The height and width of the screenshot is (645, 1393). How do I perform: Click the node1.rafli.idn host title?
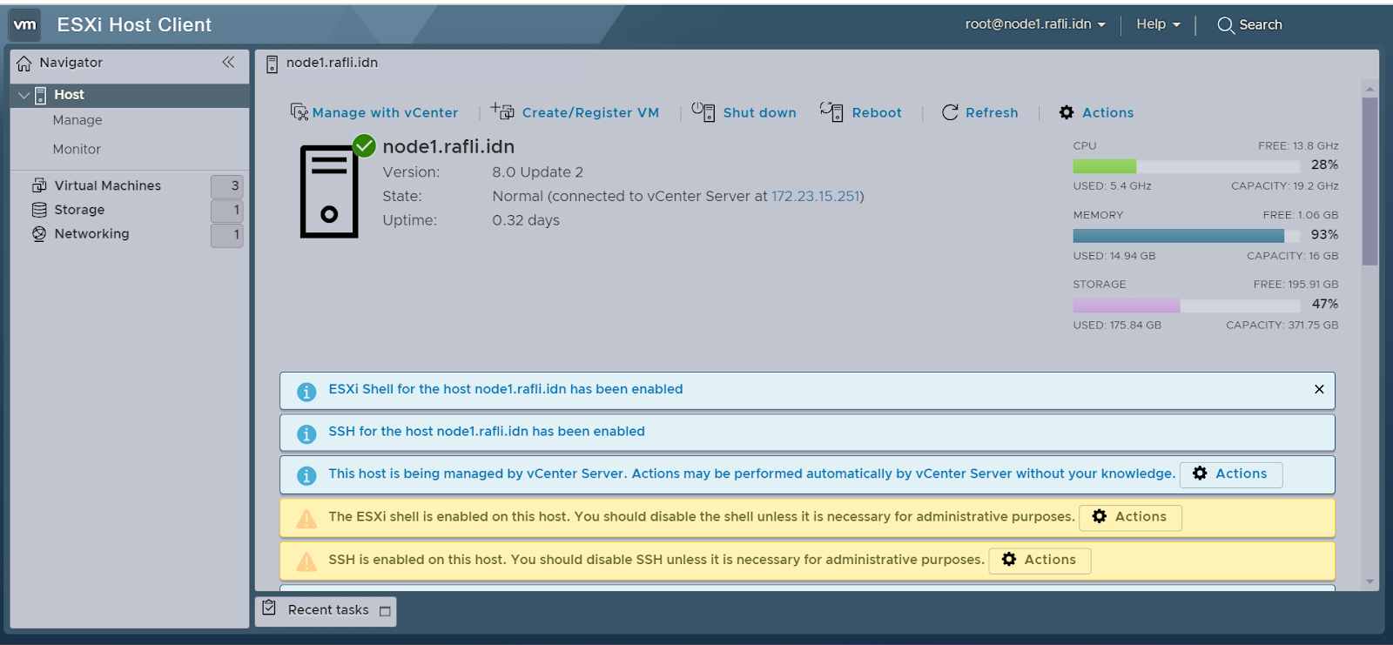[x=448, y=147]
